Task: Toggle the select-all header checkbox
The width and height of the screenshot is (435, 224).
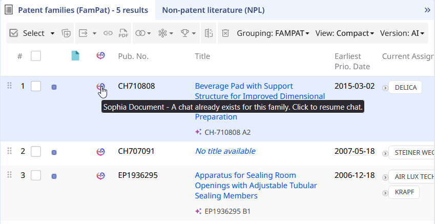Action: [36, 56]
